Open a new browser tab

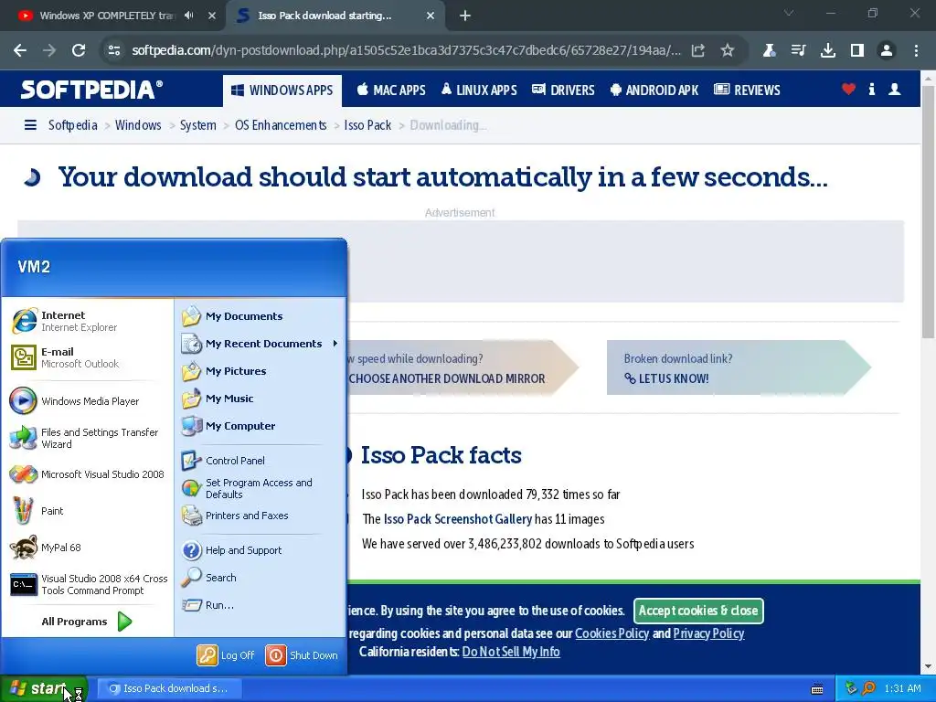click(465, 16)
